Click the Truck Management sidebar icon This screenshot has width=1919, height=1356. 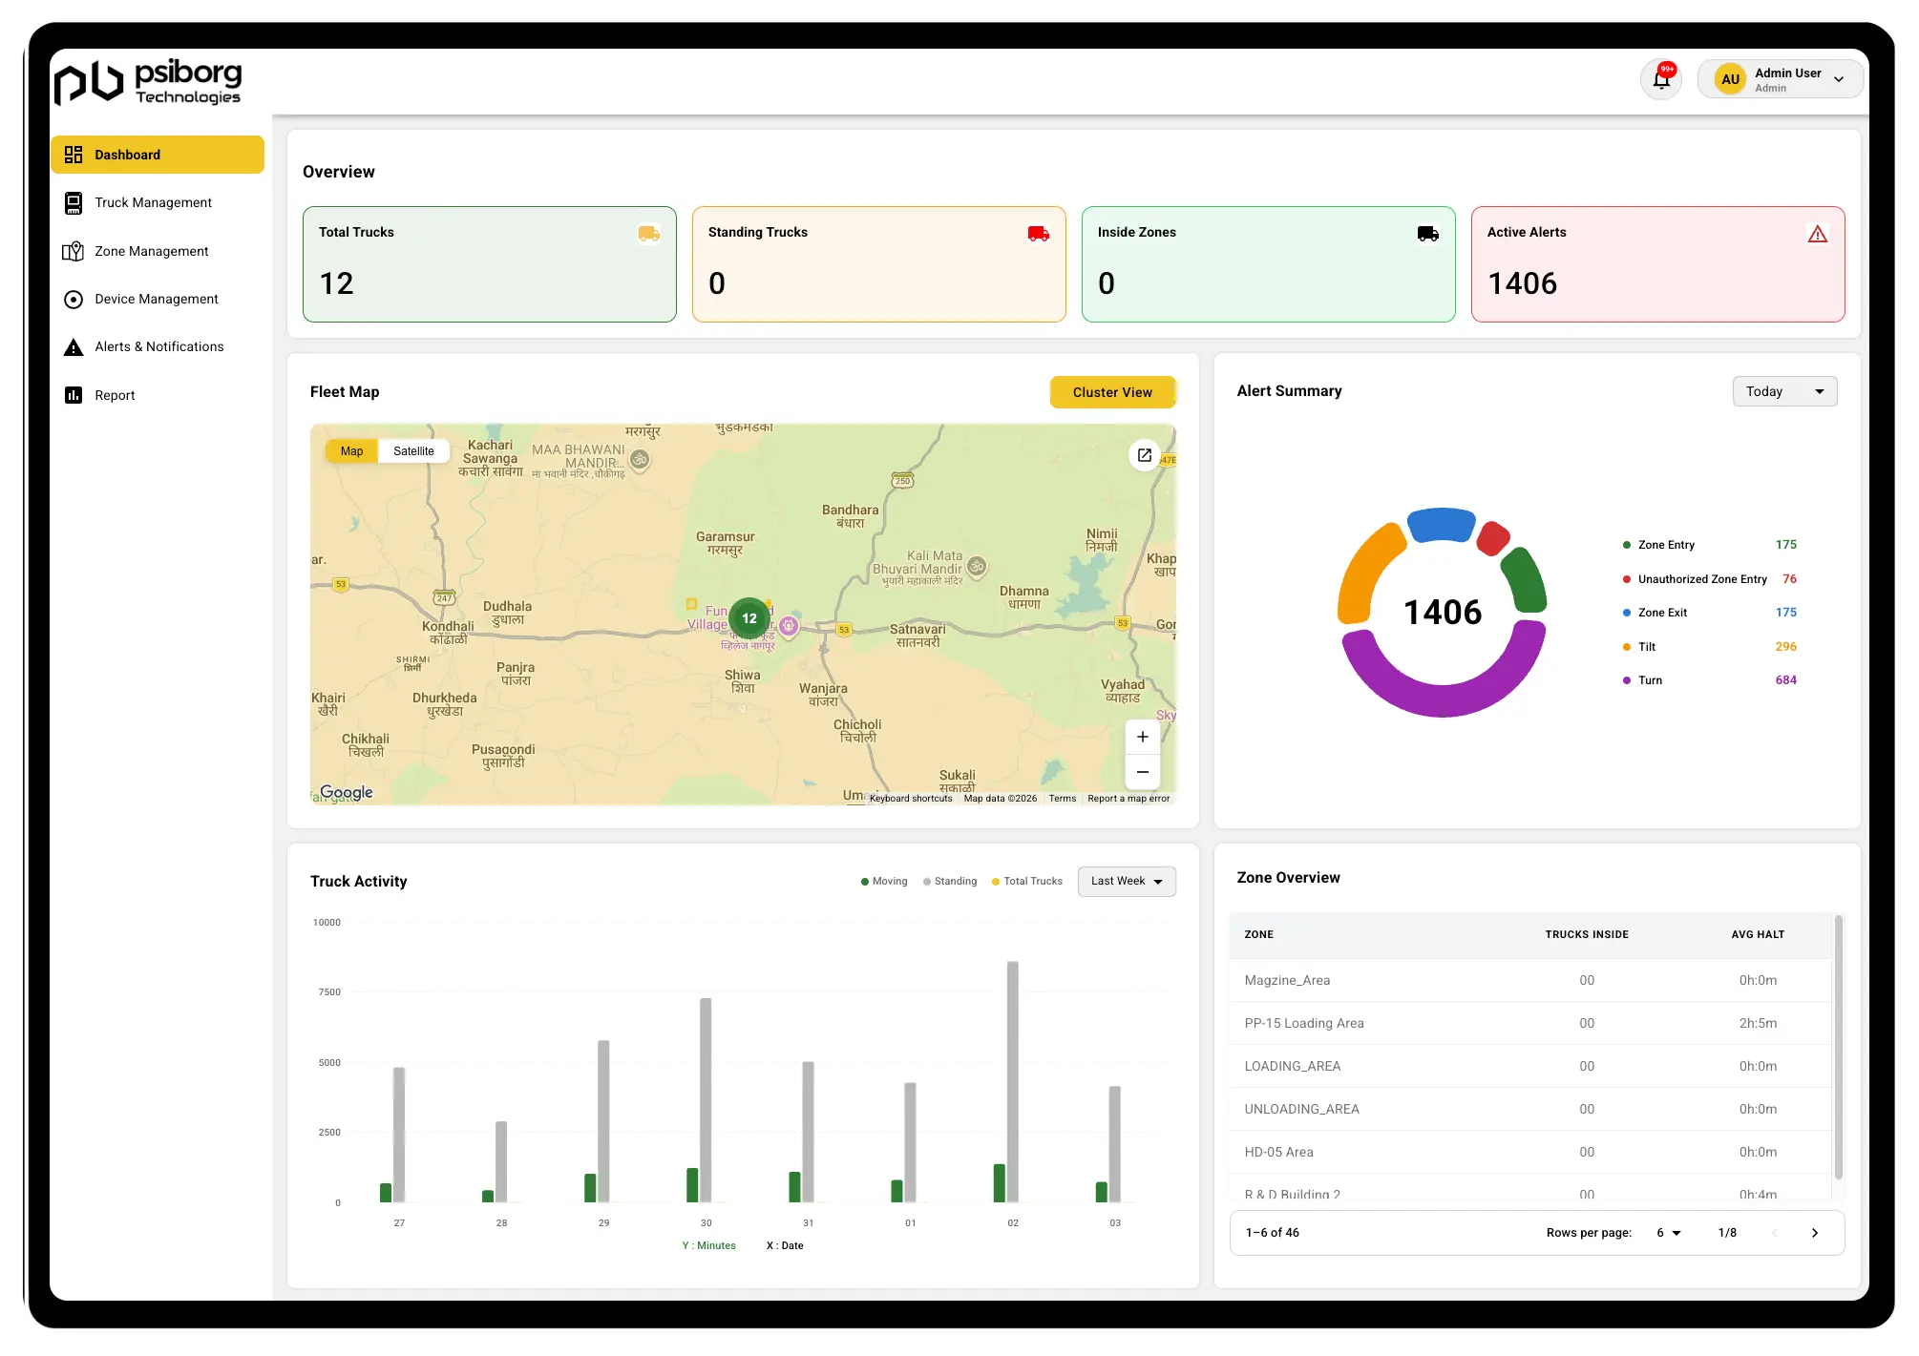(74, 202)
